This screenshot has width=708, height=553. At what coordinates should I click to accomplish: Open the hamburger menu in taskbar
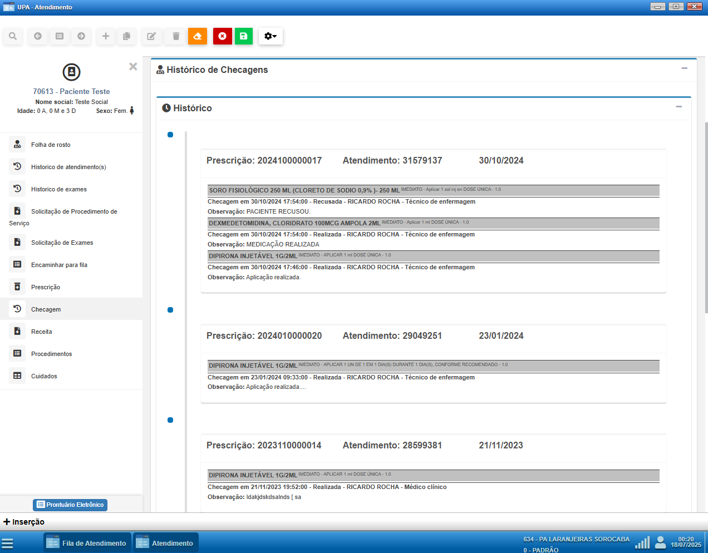click(7, 544)
